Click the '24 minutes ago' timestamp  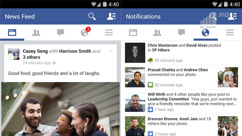(37, 63)
